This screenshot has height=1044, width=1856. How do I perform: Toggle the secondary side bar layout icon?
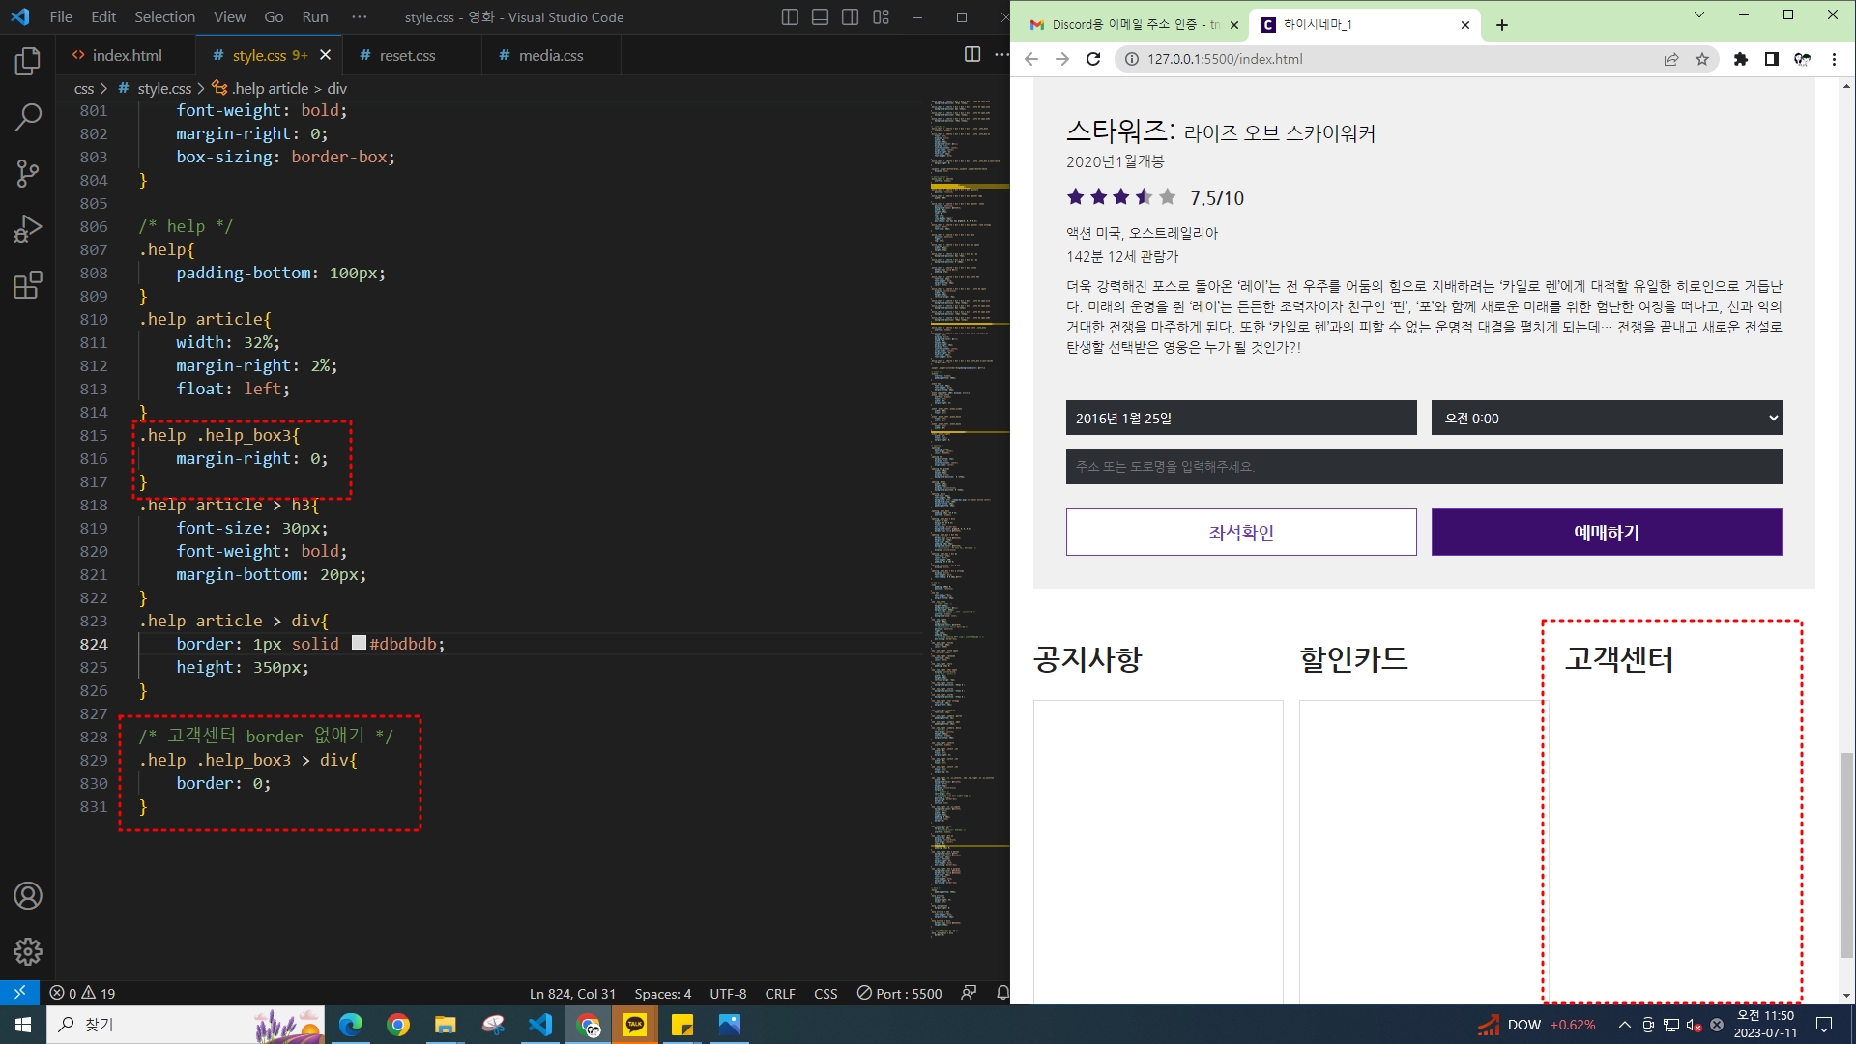pos(851,17)
